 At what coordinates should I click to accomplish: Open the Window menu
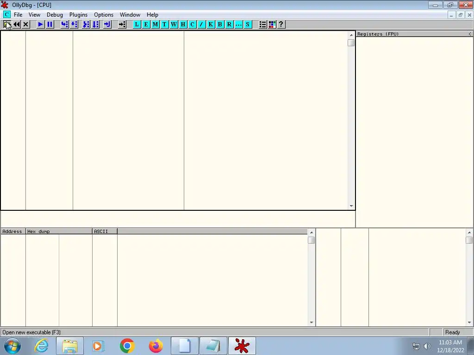[130, 14]
